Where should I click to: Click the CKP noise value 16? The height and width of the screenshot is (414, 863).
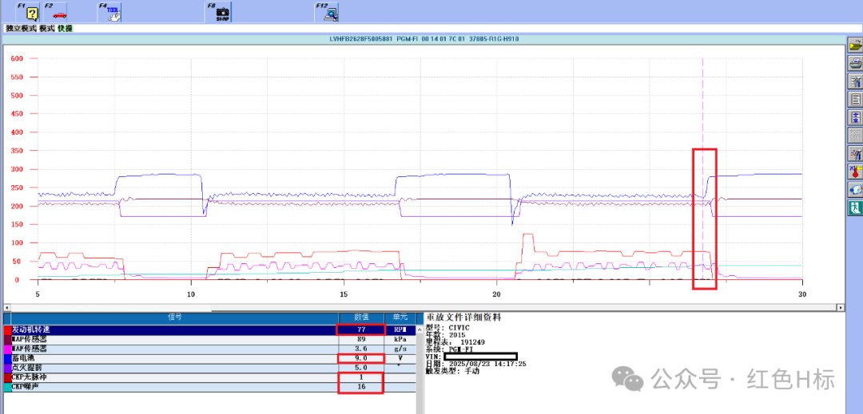(x=360, y=387)
